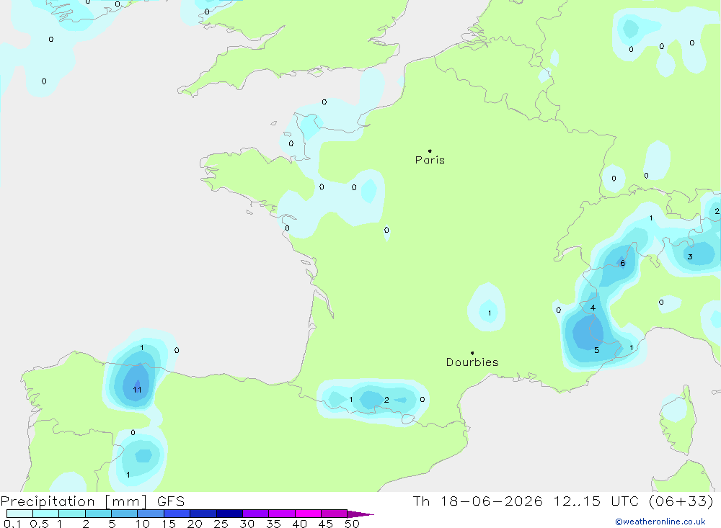
Task: Pick legend swatch between 15 and 20
Action: [x=177, y=514]
